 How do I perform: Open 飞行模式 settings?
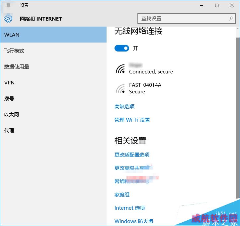(x=53, y=51)
